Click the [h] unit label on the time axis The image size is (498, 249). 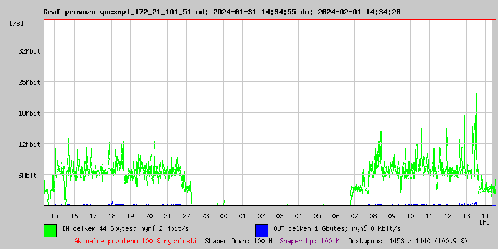coord(484,222)
